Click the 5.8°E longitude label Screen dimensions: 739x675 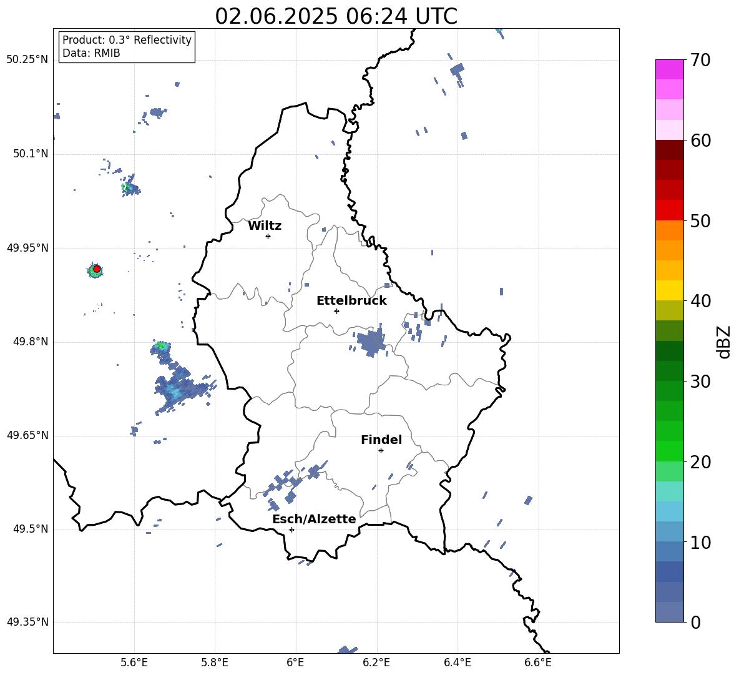[215, 663]
